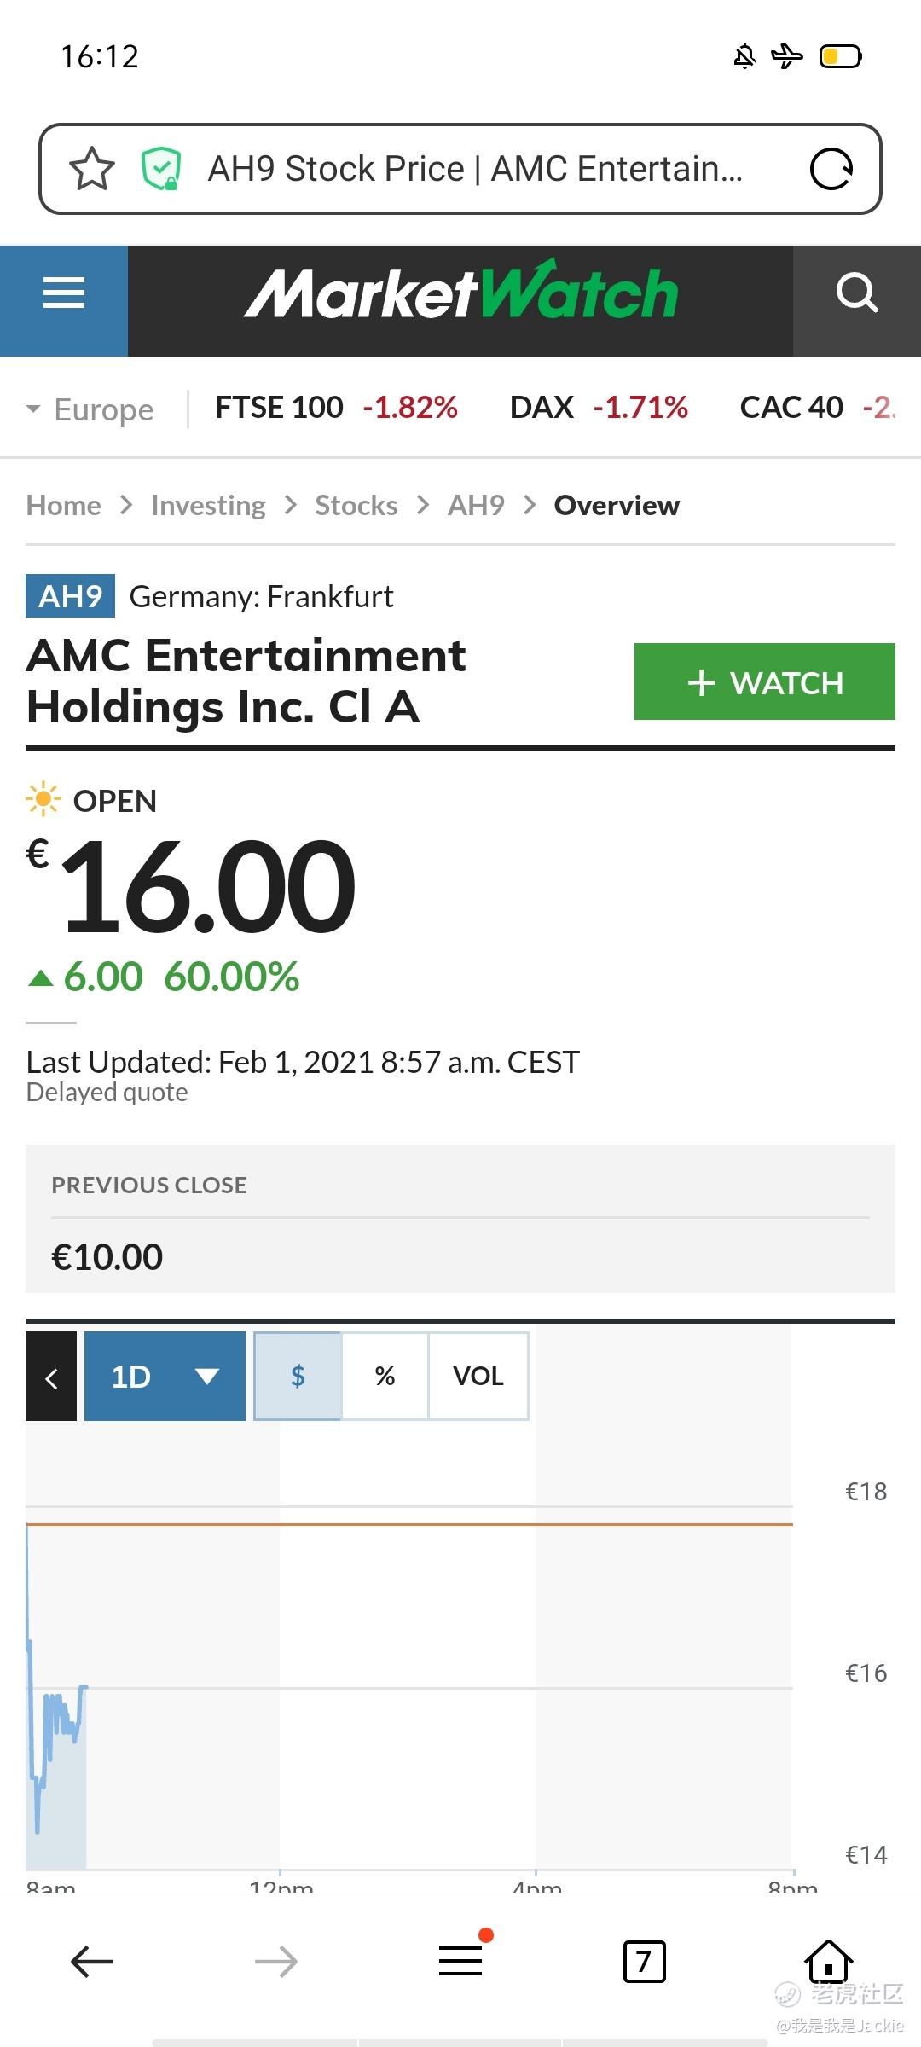Open the Stocks breadcrumb
The image size is (921, 2047).
point(356,505)
